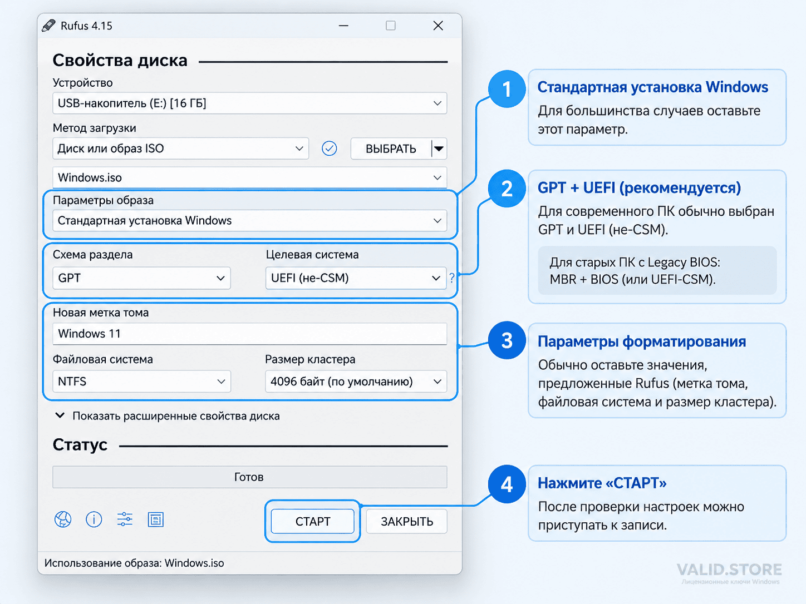
Task: Minimize the Rufus window
Action: point(343,26)
